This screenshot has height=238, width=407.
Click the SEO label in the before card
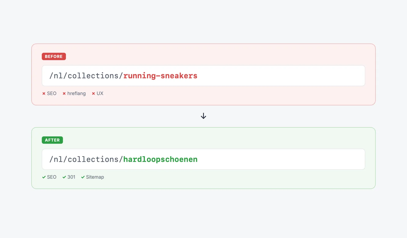52,94
